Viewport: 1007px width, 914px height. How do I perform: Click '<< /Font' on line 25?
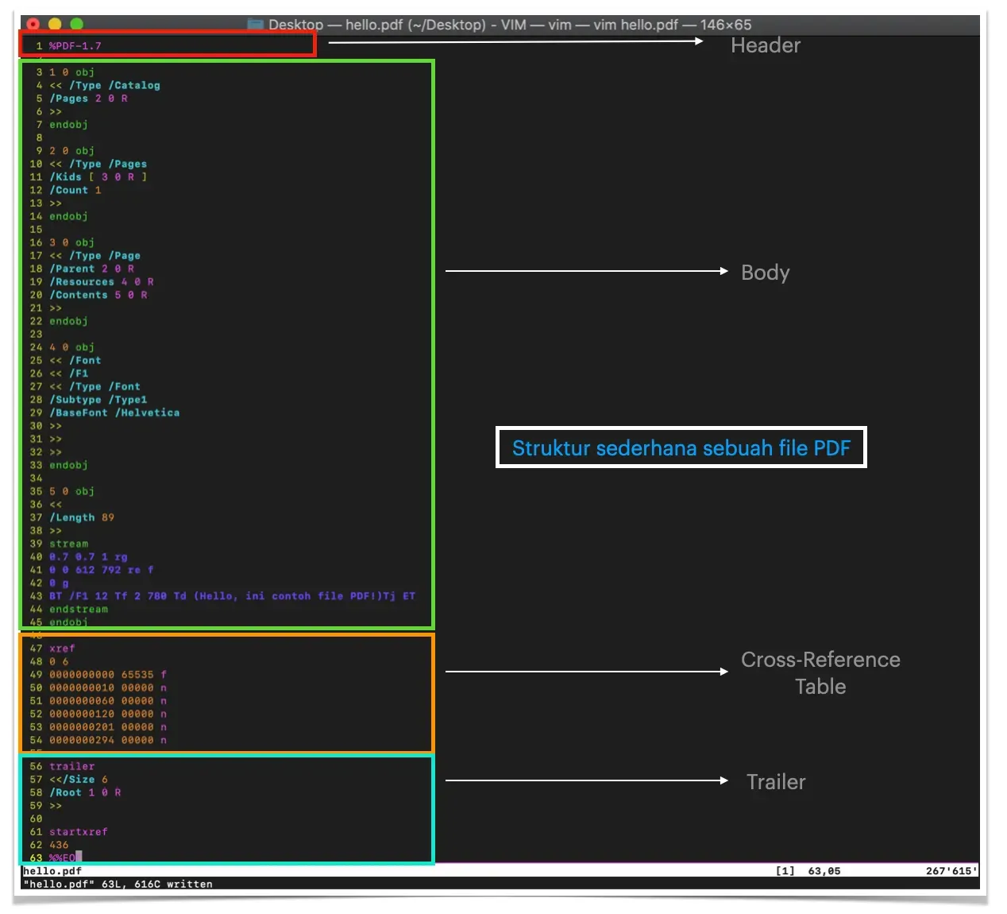coord(75,361)
